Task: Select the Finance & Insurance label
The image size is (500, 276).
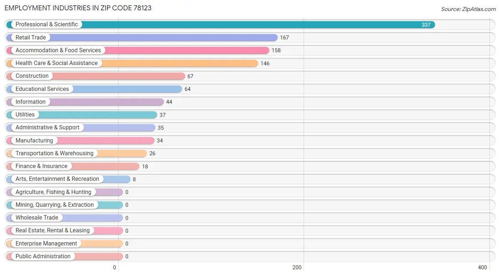Action: 41,166
